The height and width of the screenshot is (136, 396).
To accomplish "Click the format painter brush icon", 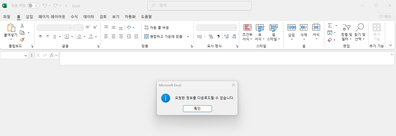I will (22, 40).
